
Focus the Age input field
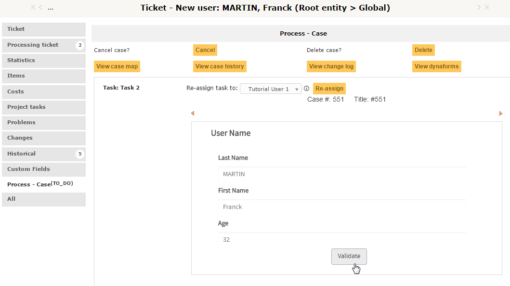point(341,240)
